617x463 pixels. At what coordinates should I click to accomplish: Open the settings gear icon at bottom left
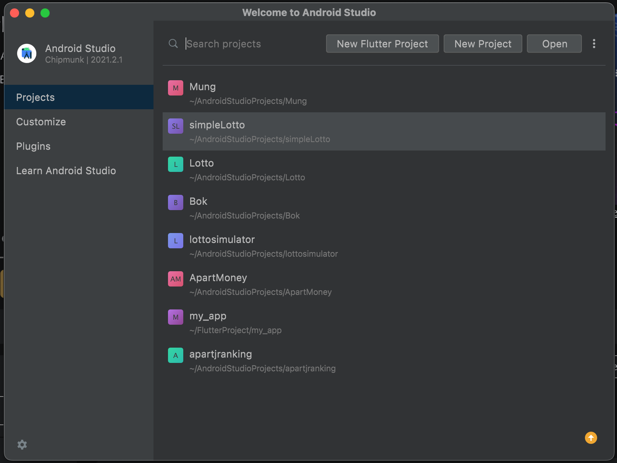tap(22, 444)
